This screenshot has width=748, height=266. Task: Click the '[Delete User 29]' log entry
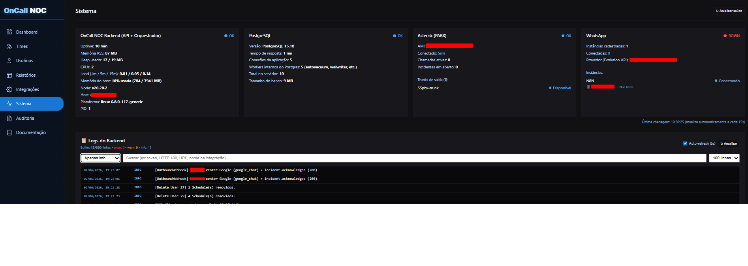tap(410, 196)
